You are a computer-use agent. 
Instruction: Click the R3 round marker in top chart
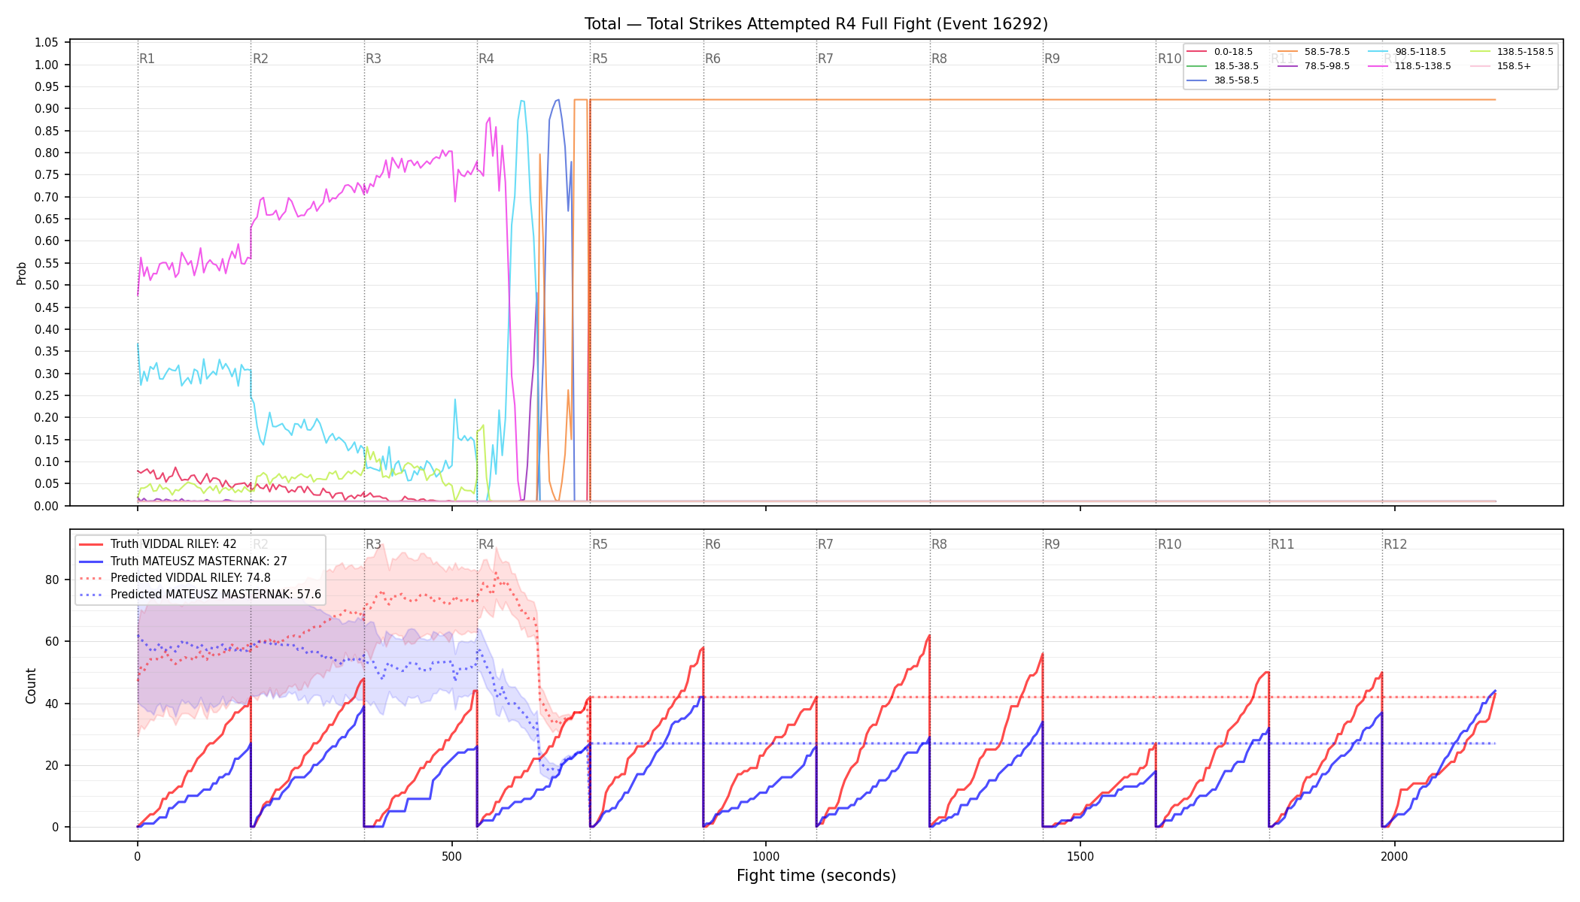click(373, 59)
